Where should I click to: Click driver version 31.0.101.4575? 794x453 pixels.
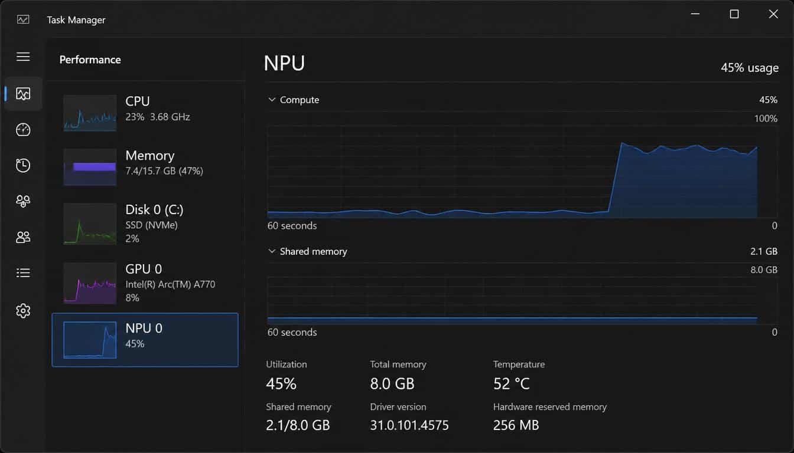[x=409, y=425]
